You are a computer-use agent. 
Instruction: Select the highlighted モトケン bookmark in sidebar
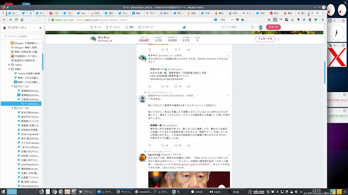coord(21,103)
